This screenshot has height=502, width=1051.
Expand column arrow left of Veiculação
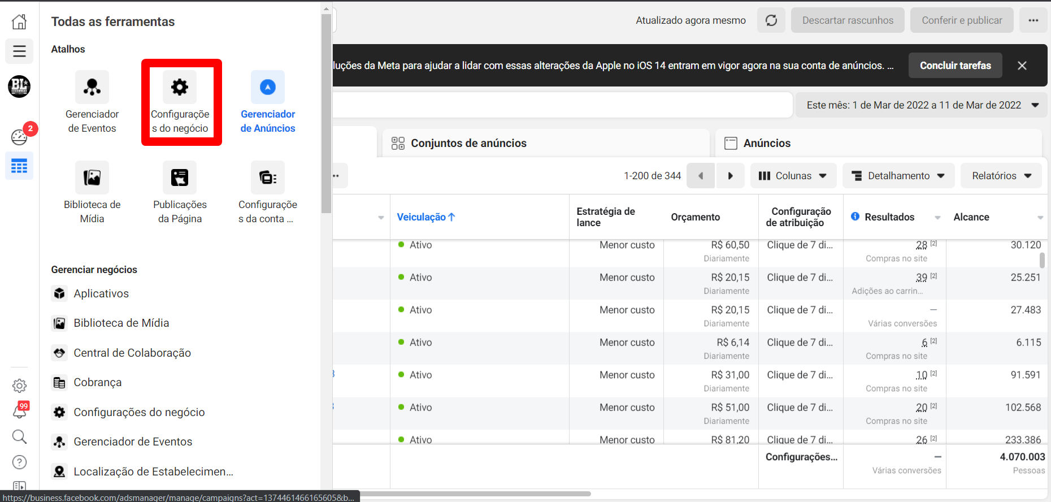click(x=381, y=218)
